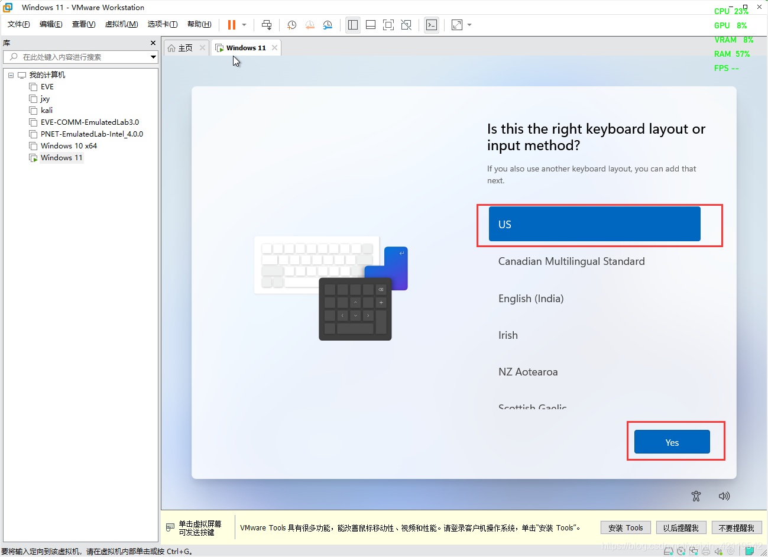The image size is (768, 557).
Task: Select EVE-COMM-EmulatedLab3.0 in the library
Action: tap(90, 122)
